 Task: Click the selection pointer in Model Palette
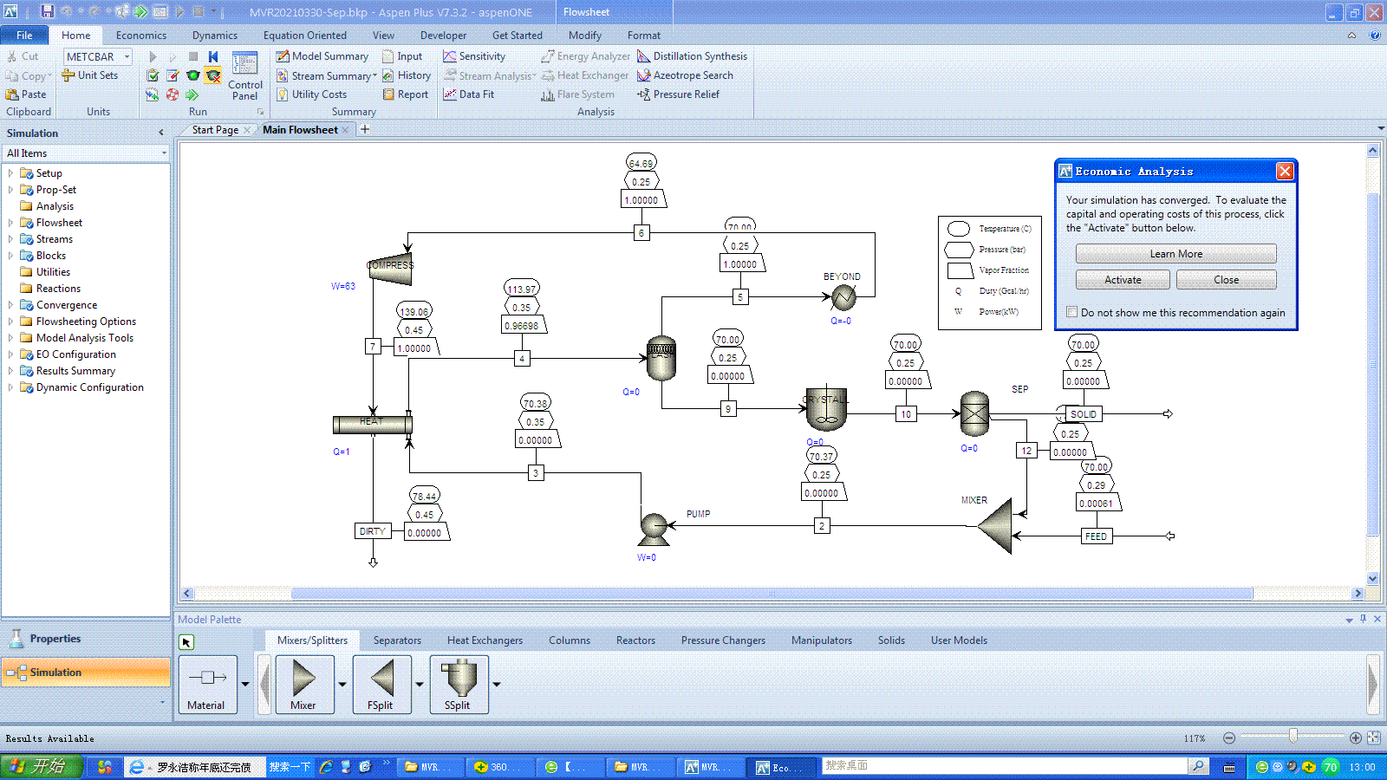point(186,642)
